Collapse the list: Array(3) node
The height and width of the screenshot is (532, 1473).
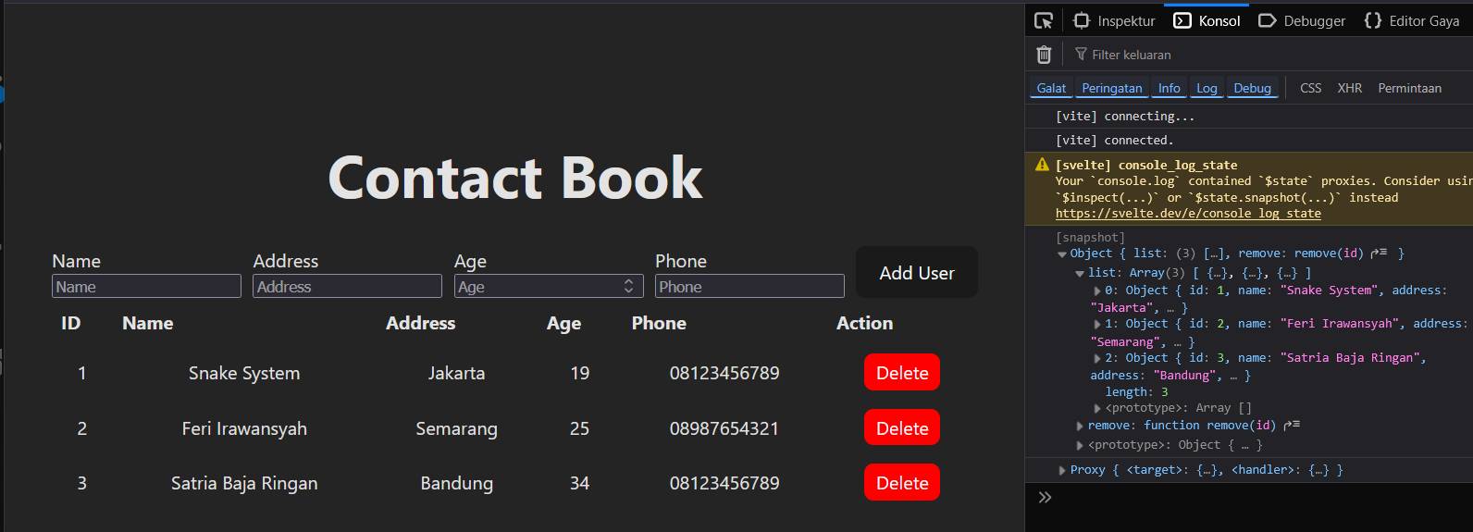1080,274
